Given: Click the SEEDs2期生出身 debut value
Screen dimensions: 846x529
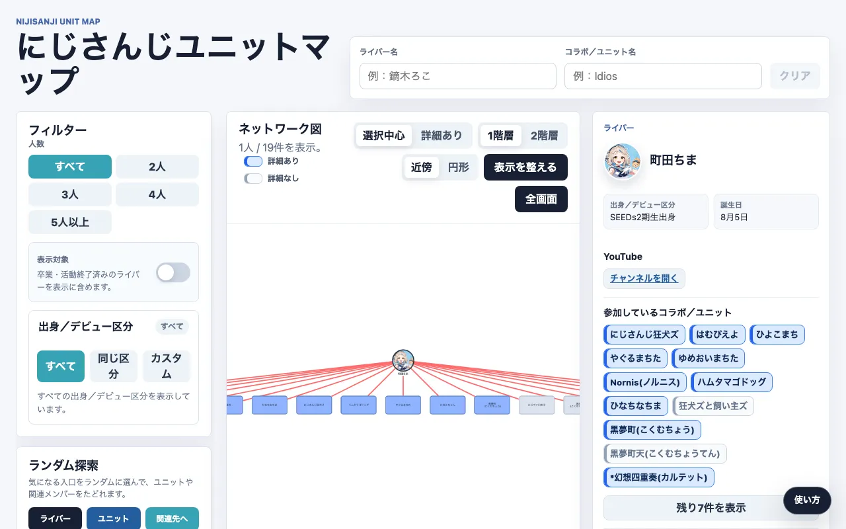Looking at the screenshot, I should [x=642, y=217].
